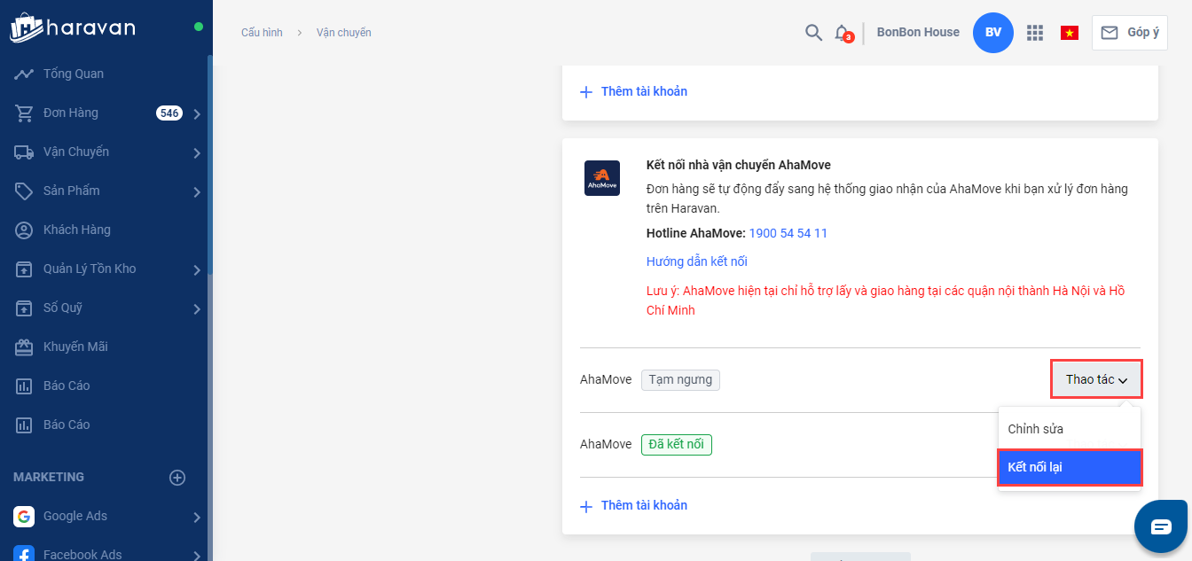This screenshot has height=561, width=1192.
Task: Click the search magnifier icon
Action: click(x=813, y=33)
